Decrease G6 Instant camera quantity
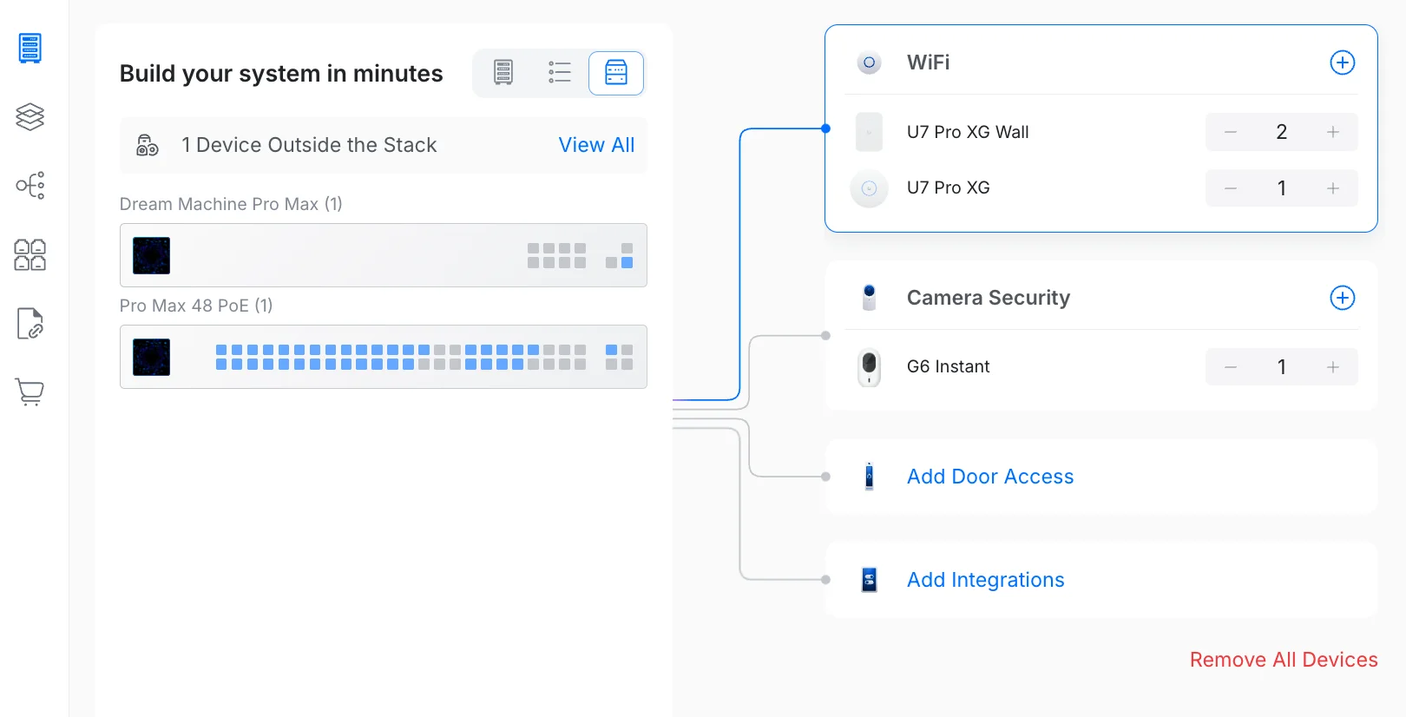 pos(1231,367)
